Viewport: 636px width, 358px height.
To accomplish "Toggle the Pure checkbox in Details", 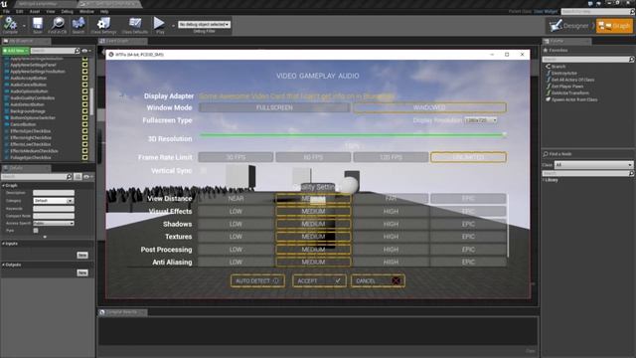I will pyautogui.click(x=36, y=231).
